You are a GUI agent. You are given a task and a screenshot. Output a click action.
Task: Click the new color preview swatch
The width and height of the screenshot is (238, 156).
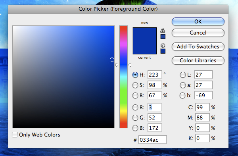tap(145, 34)
